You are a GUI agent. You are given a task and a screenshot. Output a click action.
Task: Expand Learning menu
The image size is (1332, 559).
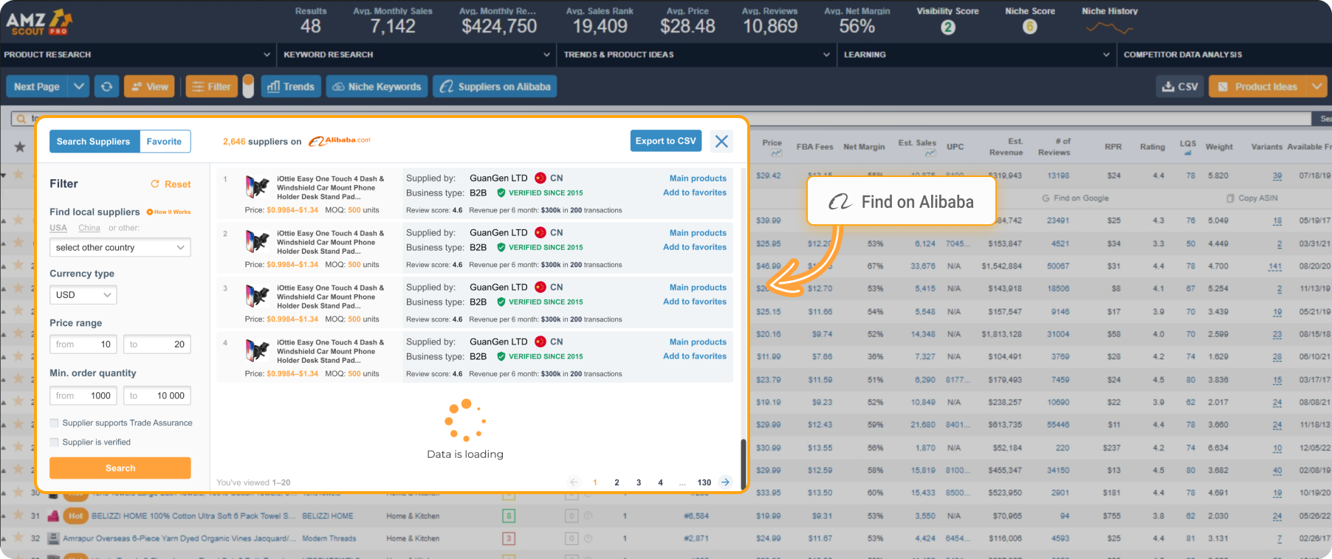point(977,55)
